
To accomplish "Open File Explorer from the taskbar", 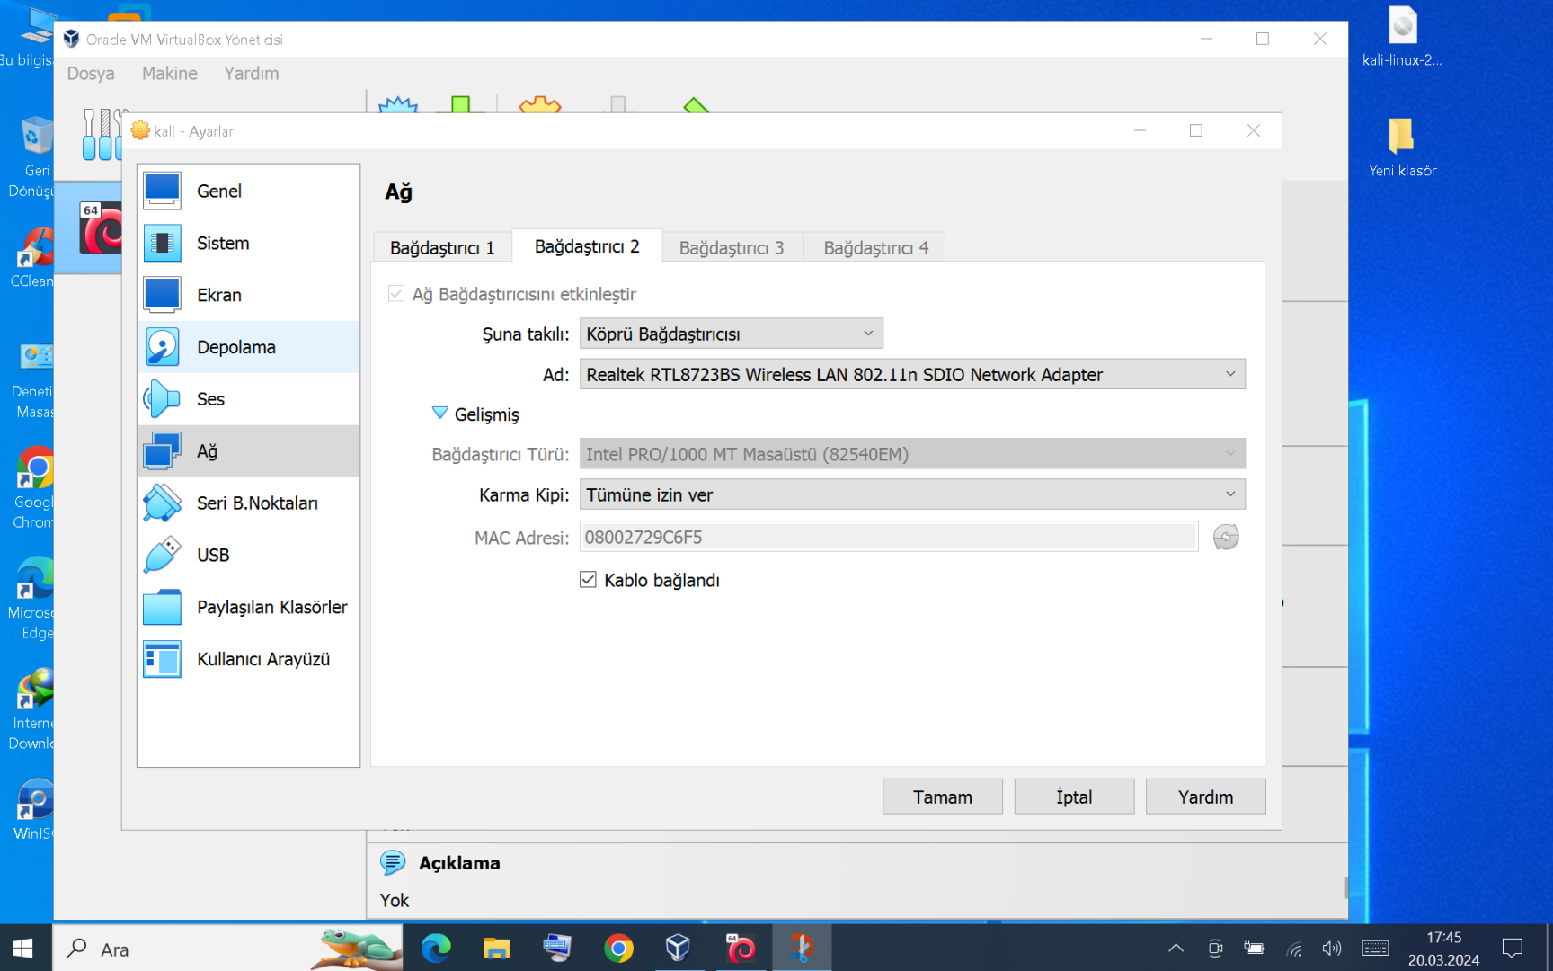I will click(x=496, y=948).
